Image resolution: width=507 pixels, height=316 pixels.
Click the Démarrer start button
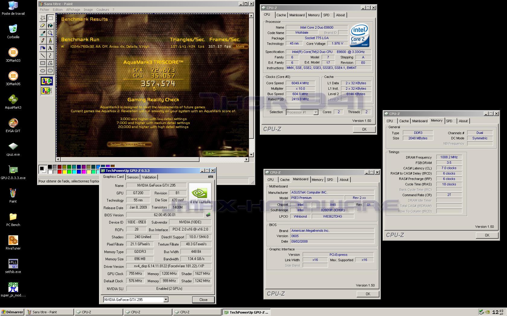[x=12, y=312]
